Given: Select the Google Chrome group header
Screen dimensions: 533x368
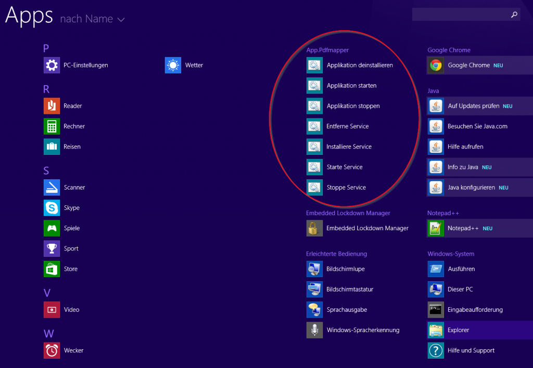Looking at the screenshot, I should point(449,50).
